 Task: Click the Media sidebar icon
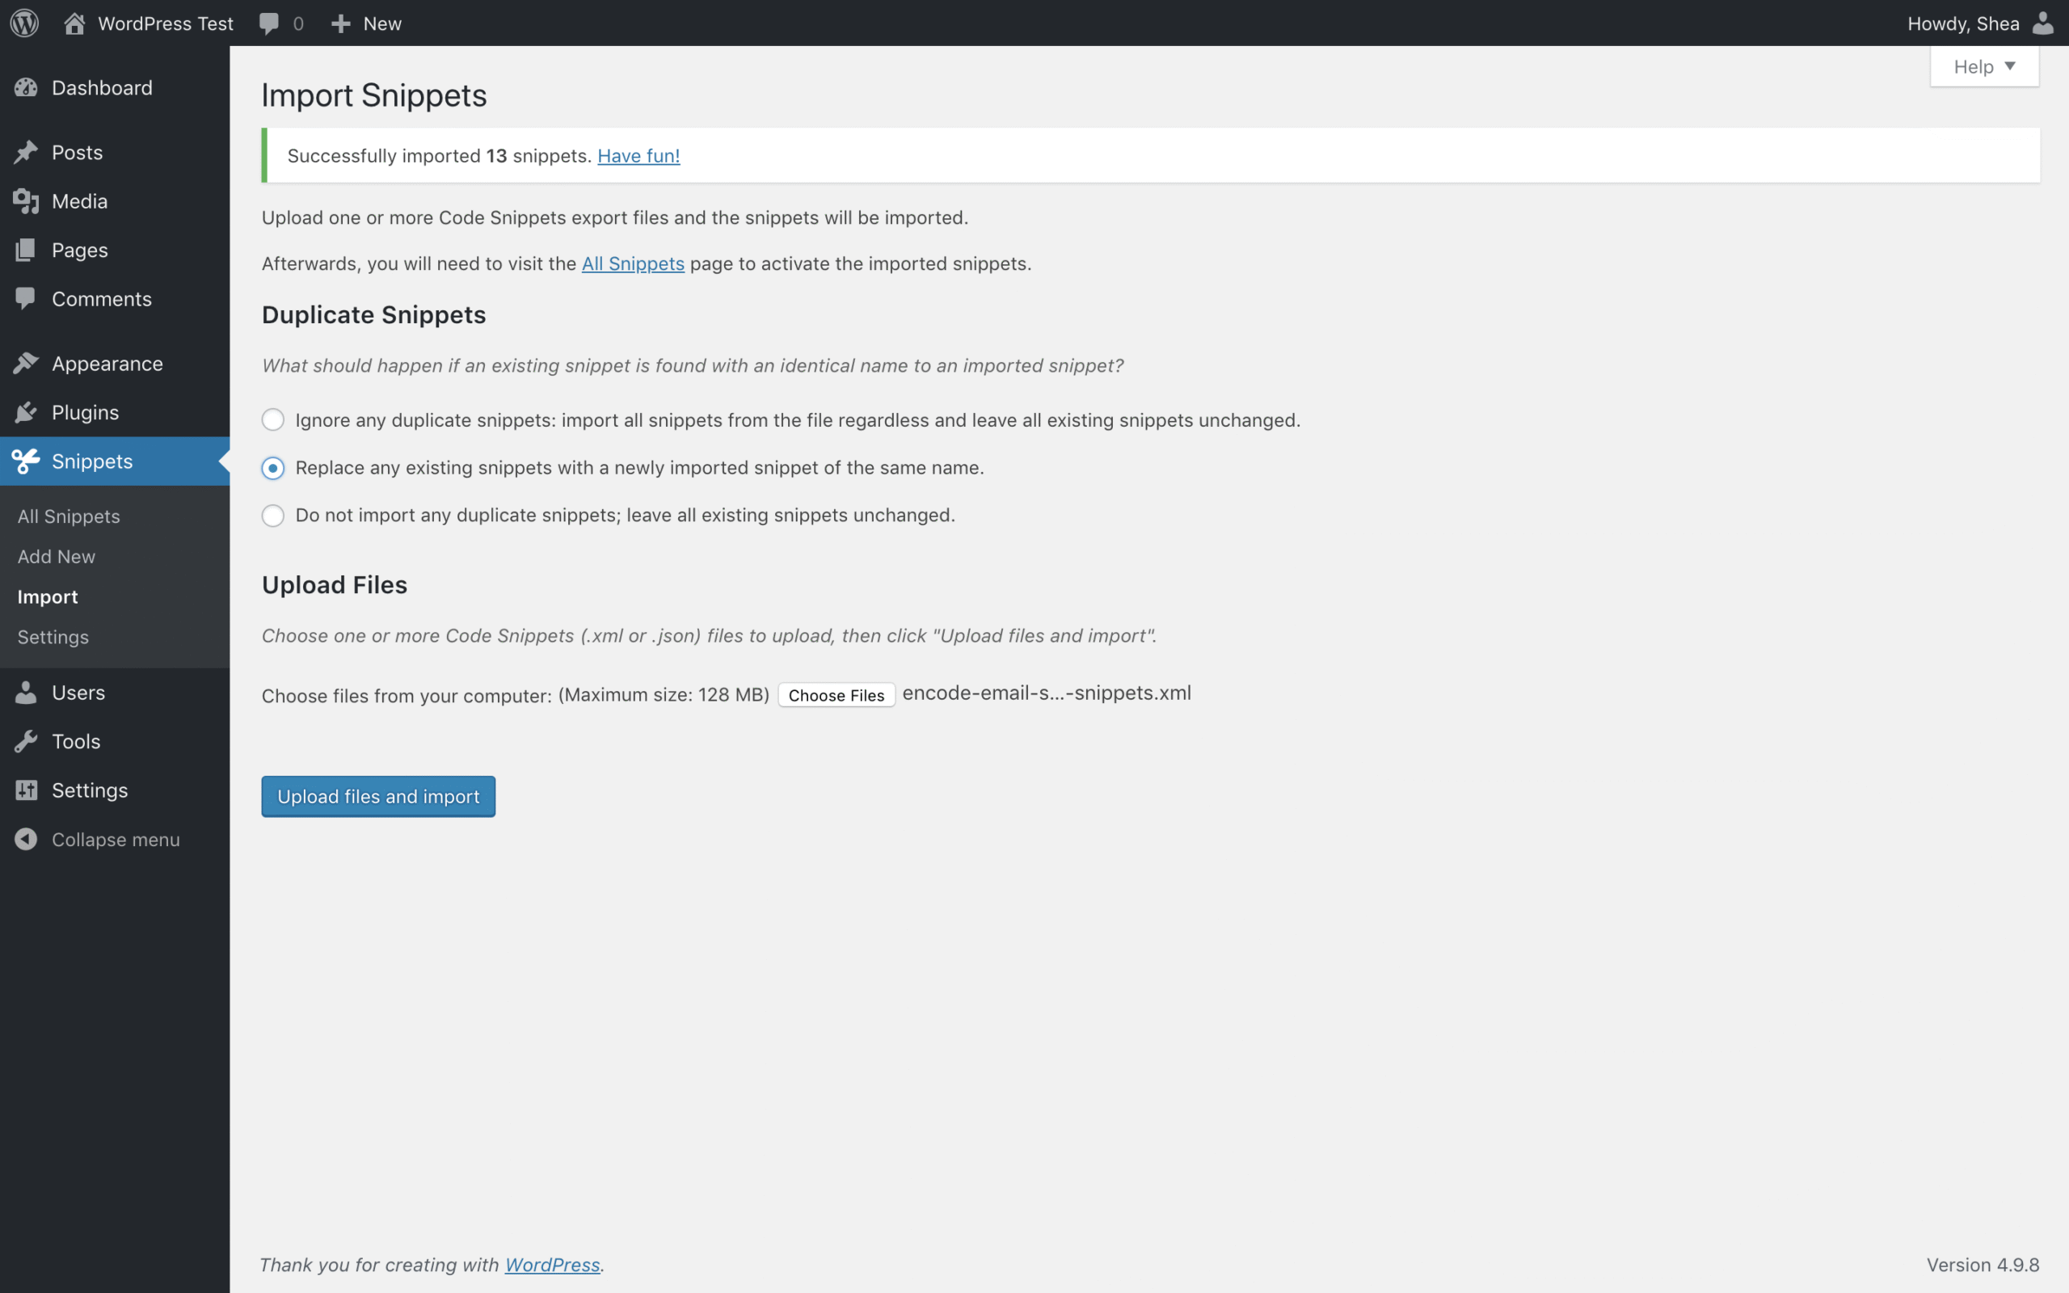coord(26,201)
